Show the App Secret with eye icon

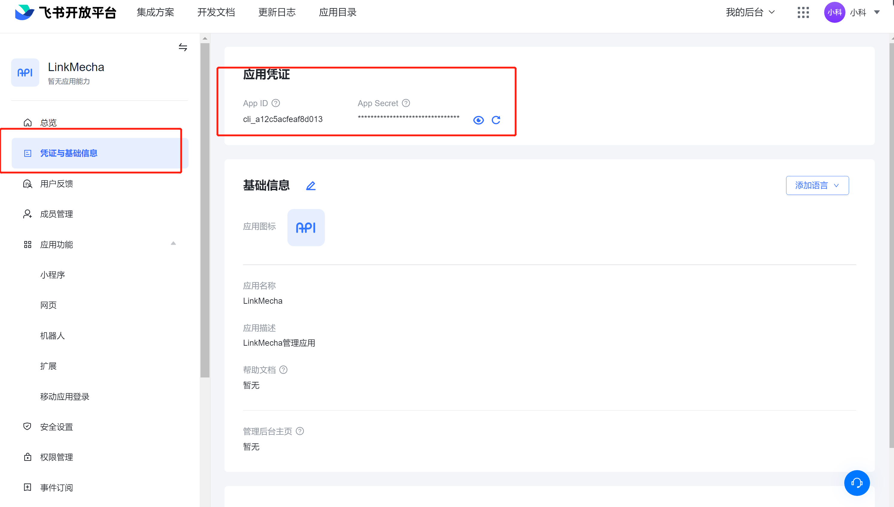pyautogui.click(x=479, y=120)
